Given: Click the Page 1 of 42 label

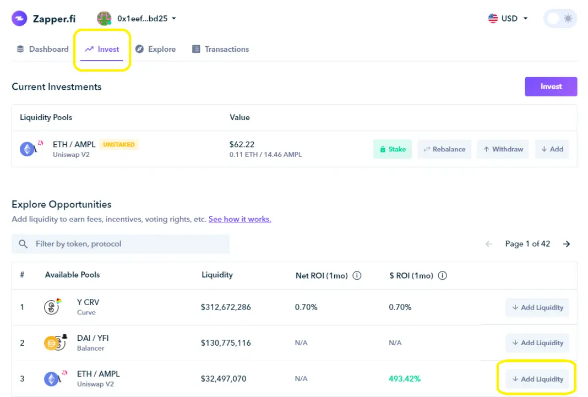Looking at the screenshot, I should click(527, 244).
